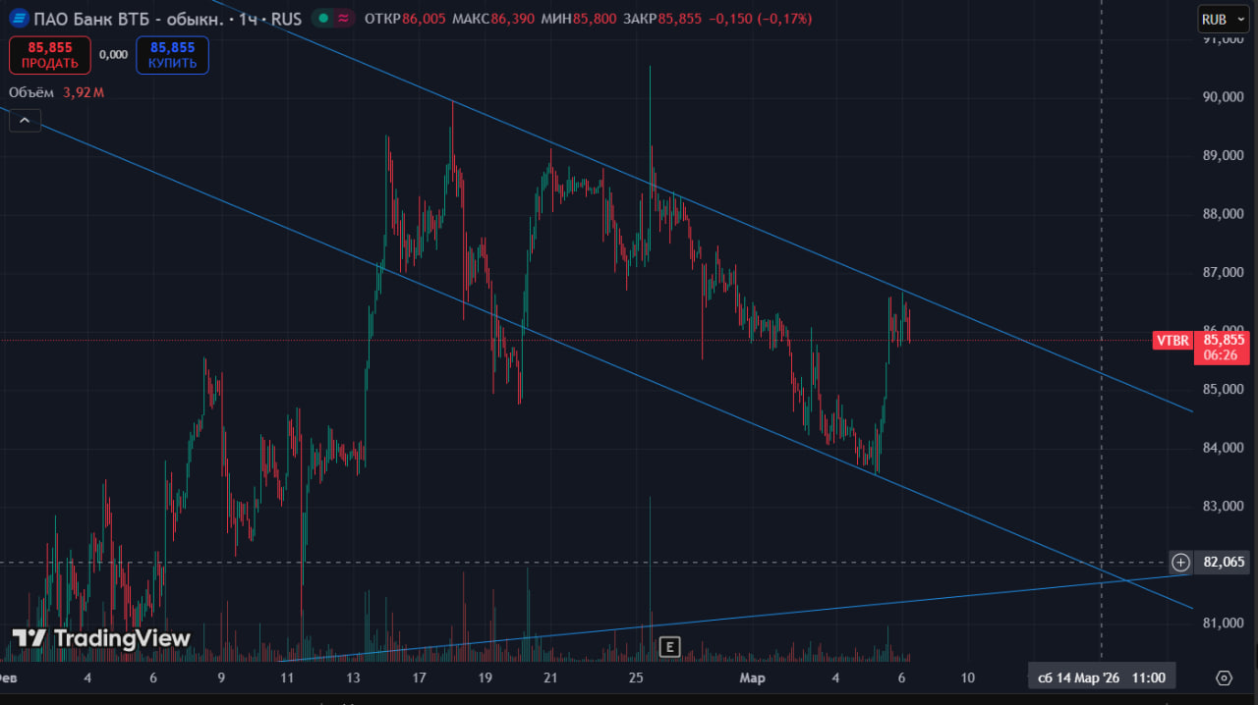Viewport: 1258px width, 705px height.
Task: Open the TradingView logo link
Action: 101,638
